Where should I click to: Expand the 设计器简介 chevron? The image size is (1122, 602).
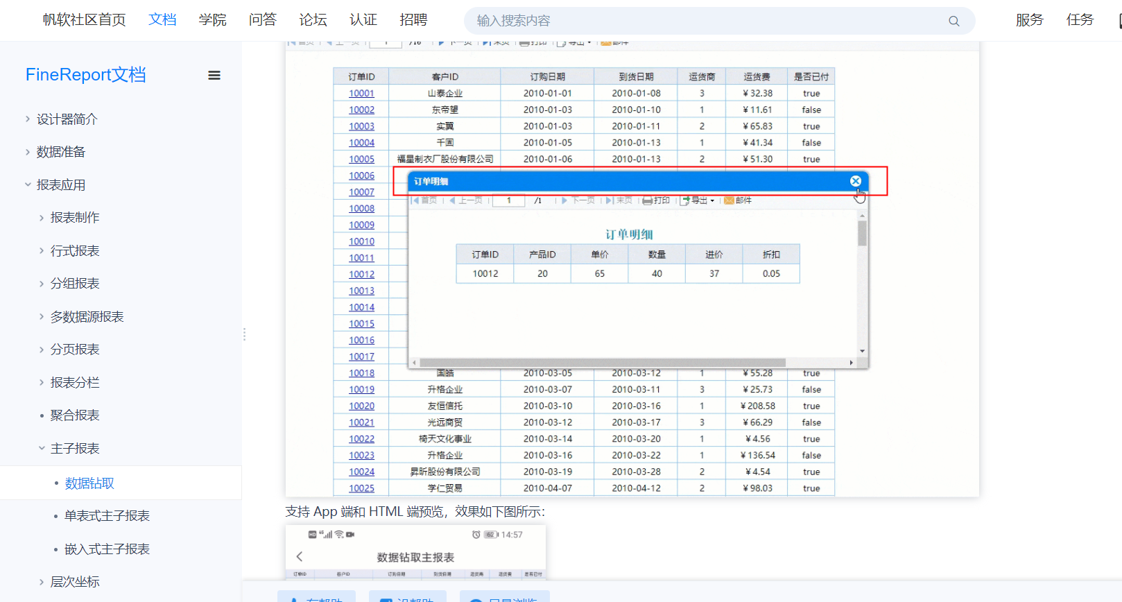28,119
